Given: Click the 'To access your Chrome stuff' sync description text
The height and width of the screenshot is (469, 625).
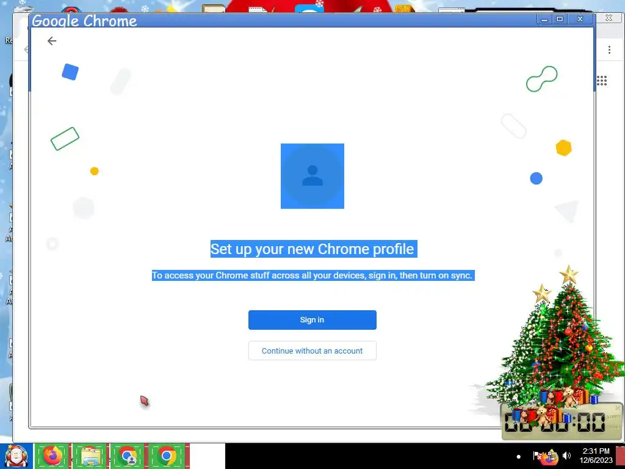Looking at the screenshot, I should (x=313, y=275).
